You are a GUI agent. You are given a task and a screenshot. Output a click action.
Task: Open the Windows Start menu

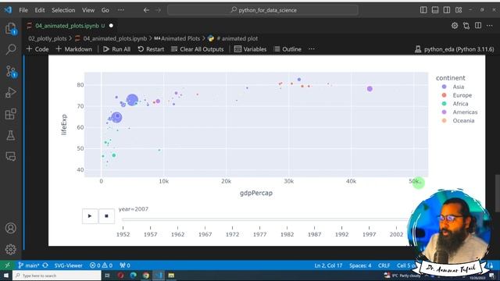pos(6,276)
